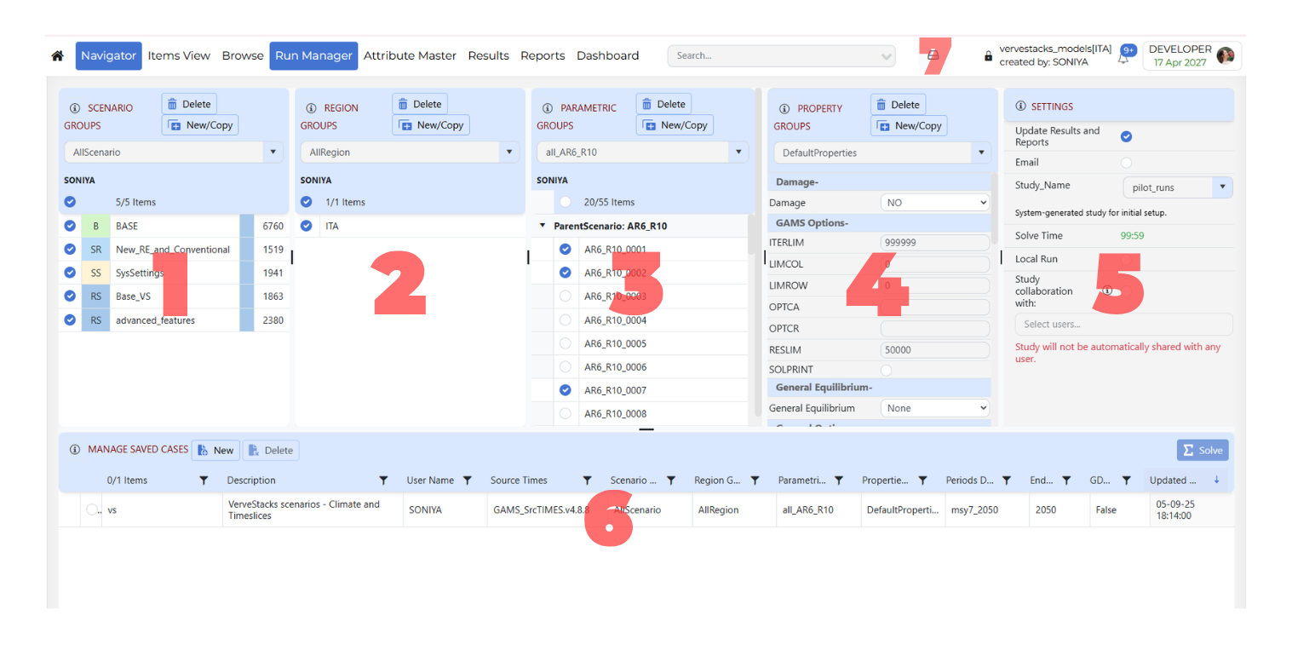This screenshot has width=1292, height=656.
Task: Go to the home icon
Action: pyautogui.click(x=57, y=56)
